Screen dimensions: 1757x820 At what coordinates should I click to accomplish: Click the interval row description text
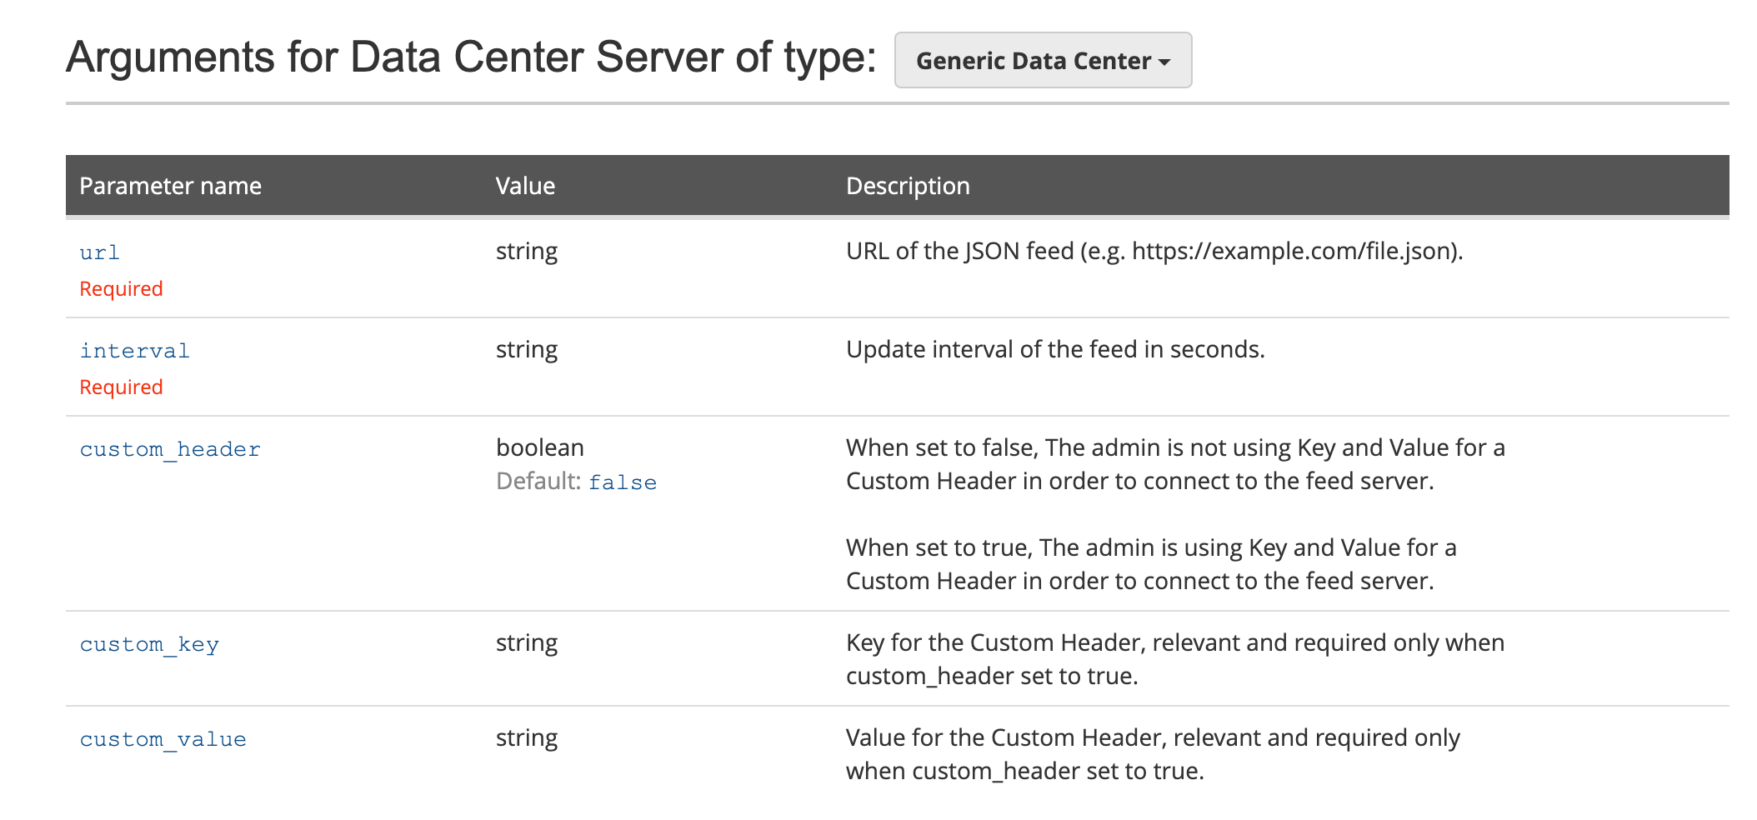point(1054,349)
